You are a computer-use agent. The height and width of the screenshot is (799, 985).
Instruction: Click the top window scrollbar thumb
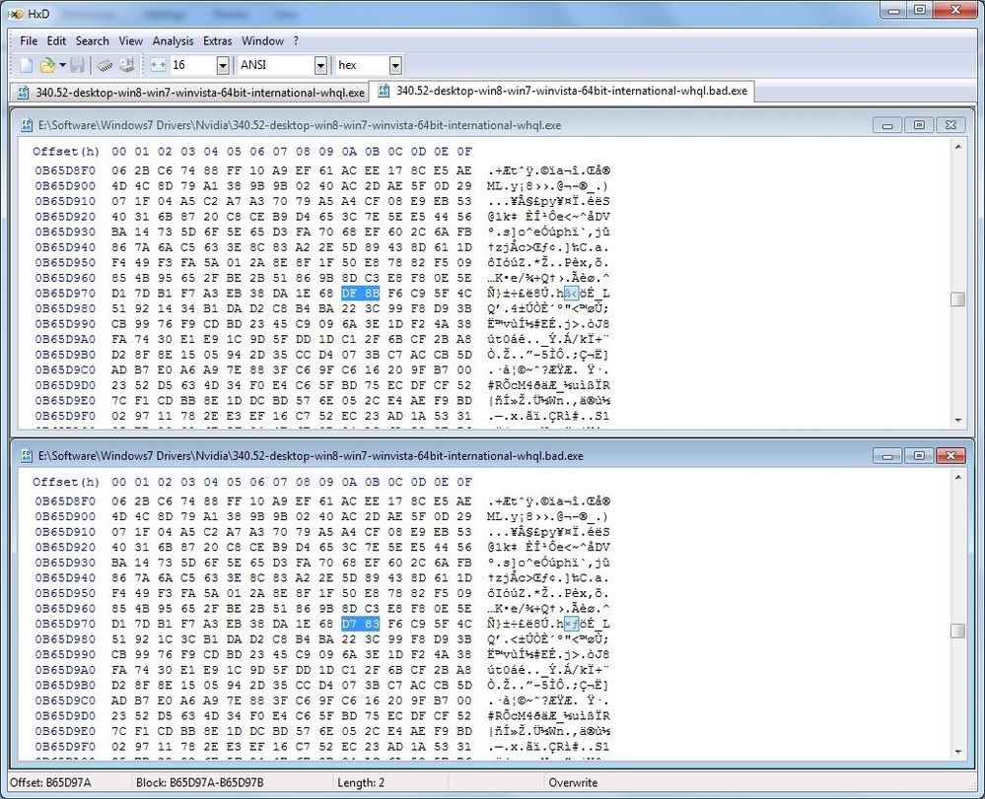(x=957, y=300)
